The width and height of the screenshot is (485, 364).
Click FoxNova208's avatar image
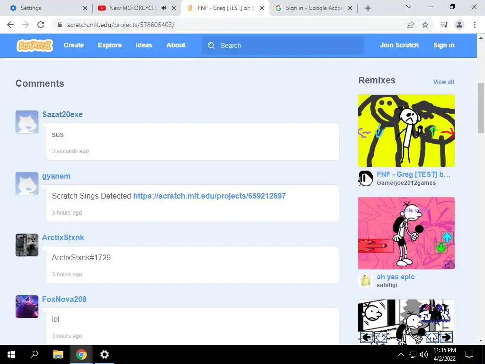pyautogui.click(x=27, y=307)
